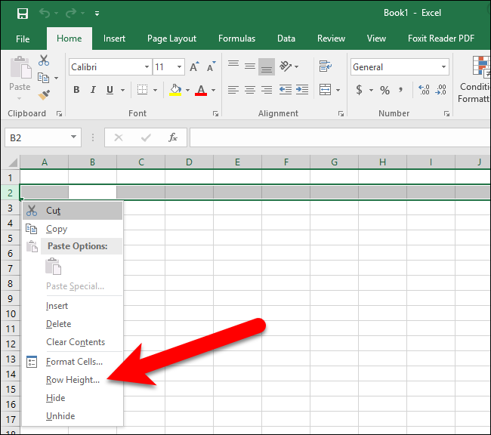
Task: Select column D header
Action: pos(189,162)
